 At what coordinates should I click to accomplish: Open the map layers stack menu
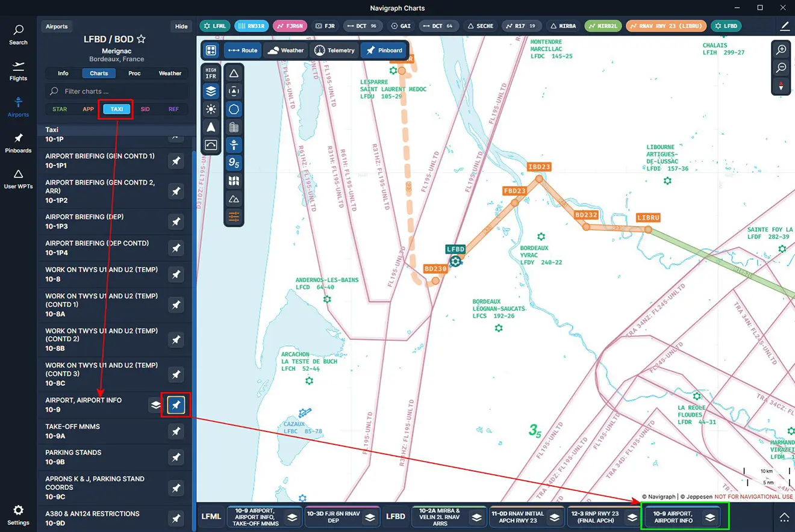211,91
